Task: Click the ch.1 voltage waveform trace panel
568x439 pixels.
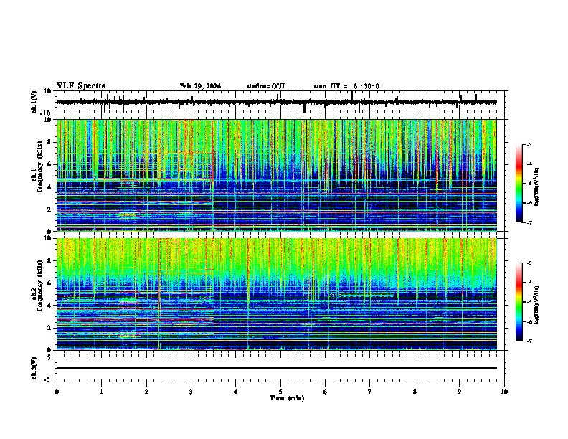Action: (x=280, y=102)
